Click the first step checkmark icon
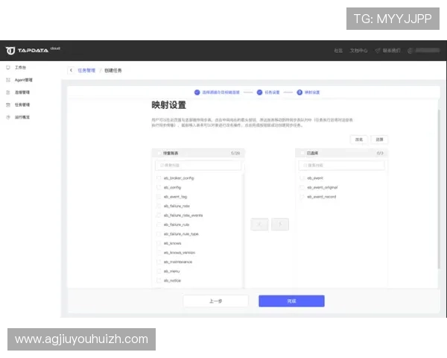 click(197, 92)
